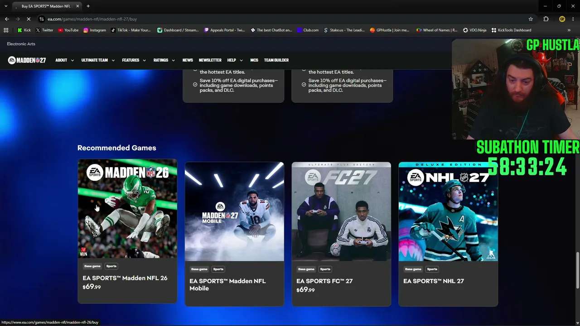Open the Kick bookmark
The image size is (580, 326).
24,30
